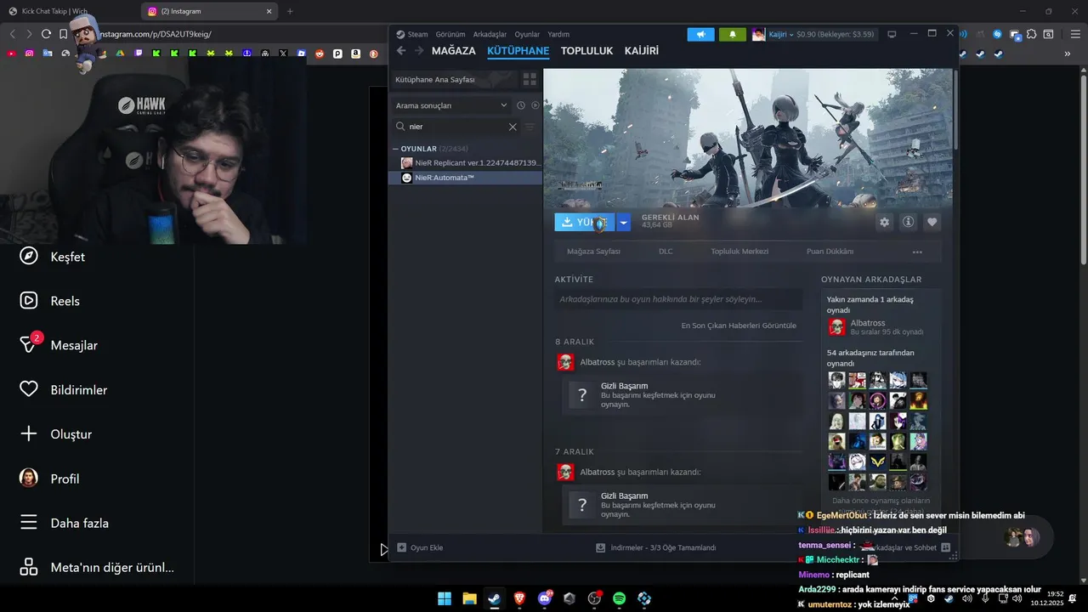Image resolution: width=1088 pixels, height=612 pixels.
Task: Open Bildirimler in Instagram sidebar
Action: (x=64, y=389)
